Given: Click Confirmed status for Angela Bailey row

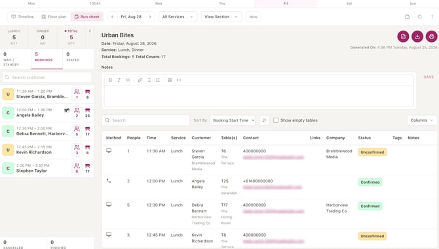Looking at the screenshot, I should pos(370,182).
